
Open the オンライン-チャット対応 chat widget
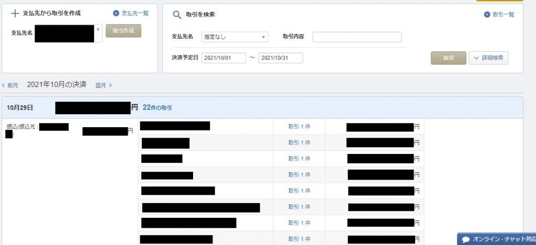tap(497, 239)
